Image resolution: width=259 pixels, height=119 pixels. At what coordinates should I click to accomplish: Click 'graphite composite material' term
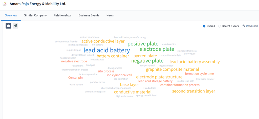[172, 69]
